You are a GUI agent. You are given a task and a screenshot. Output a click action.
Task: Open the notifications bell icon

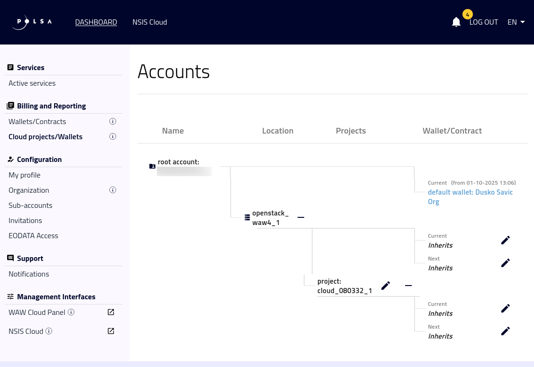coord(456,22)
